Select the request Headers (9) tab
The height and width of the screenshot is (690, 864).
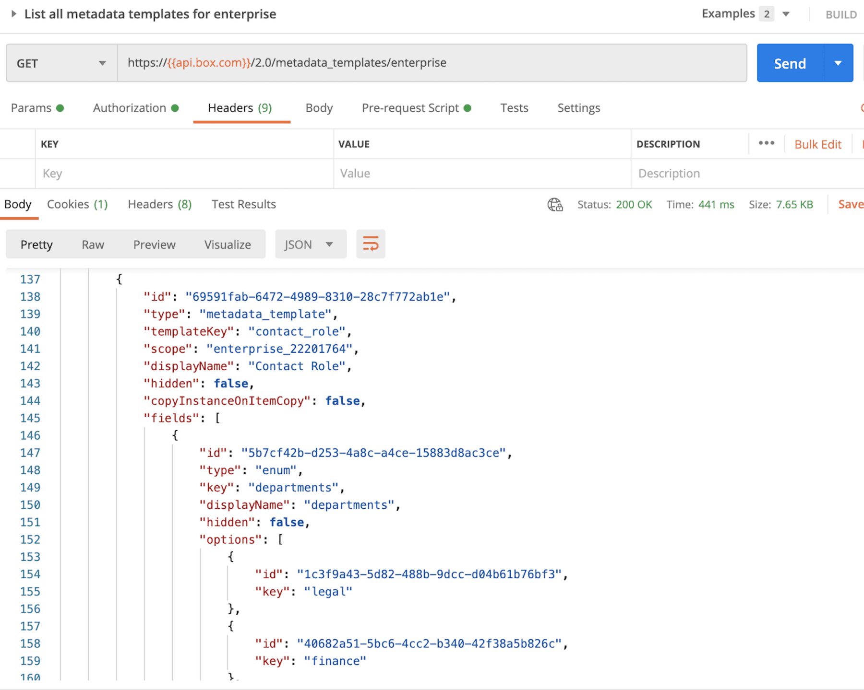click(x=240, y=108)
